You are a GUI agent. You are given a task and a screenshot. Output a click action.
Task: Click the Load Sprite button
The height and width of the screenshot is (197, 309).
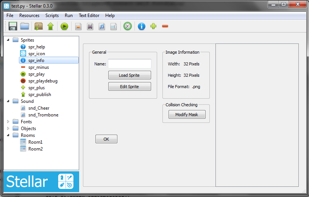coord(130,75)
